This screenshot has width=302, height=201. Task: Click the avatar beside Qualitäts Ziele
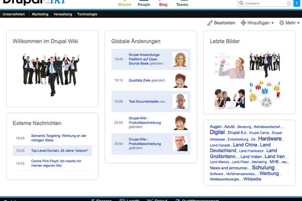[x=180, y=80]
